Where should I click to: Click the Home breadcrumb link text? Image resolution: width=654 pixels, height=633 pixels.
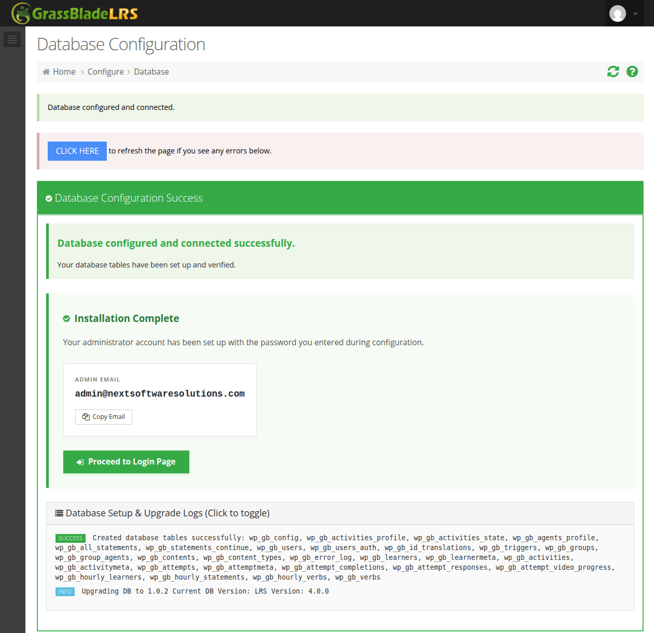(64, 72)
